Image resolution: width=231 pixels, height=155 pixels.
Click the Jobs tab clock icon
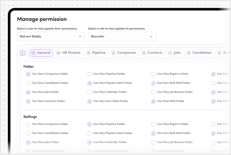[170, 53]
